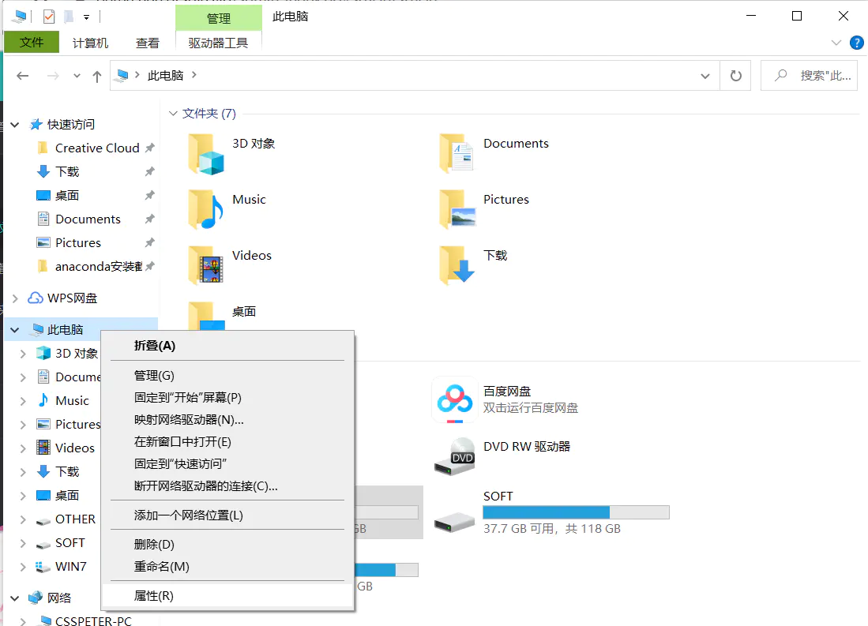Click the text 双击运行百度网盘

[x=530, y=408]
